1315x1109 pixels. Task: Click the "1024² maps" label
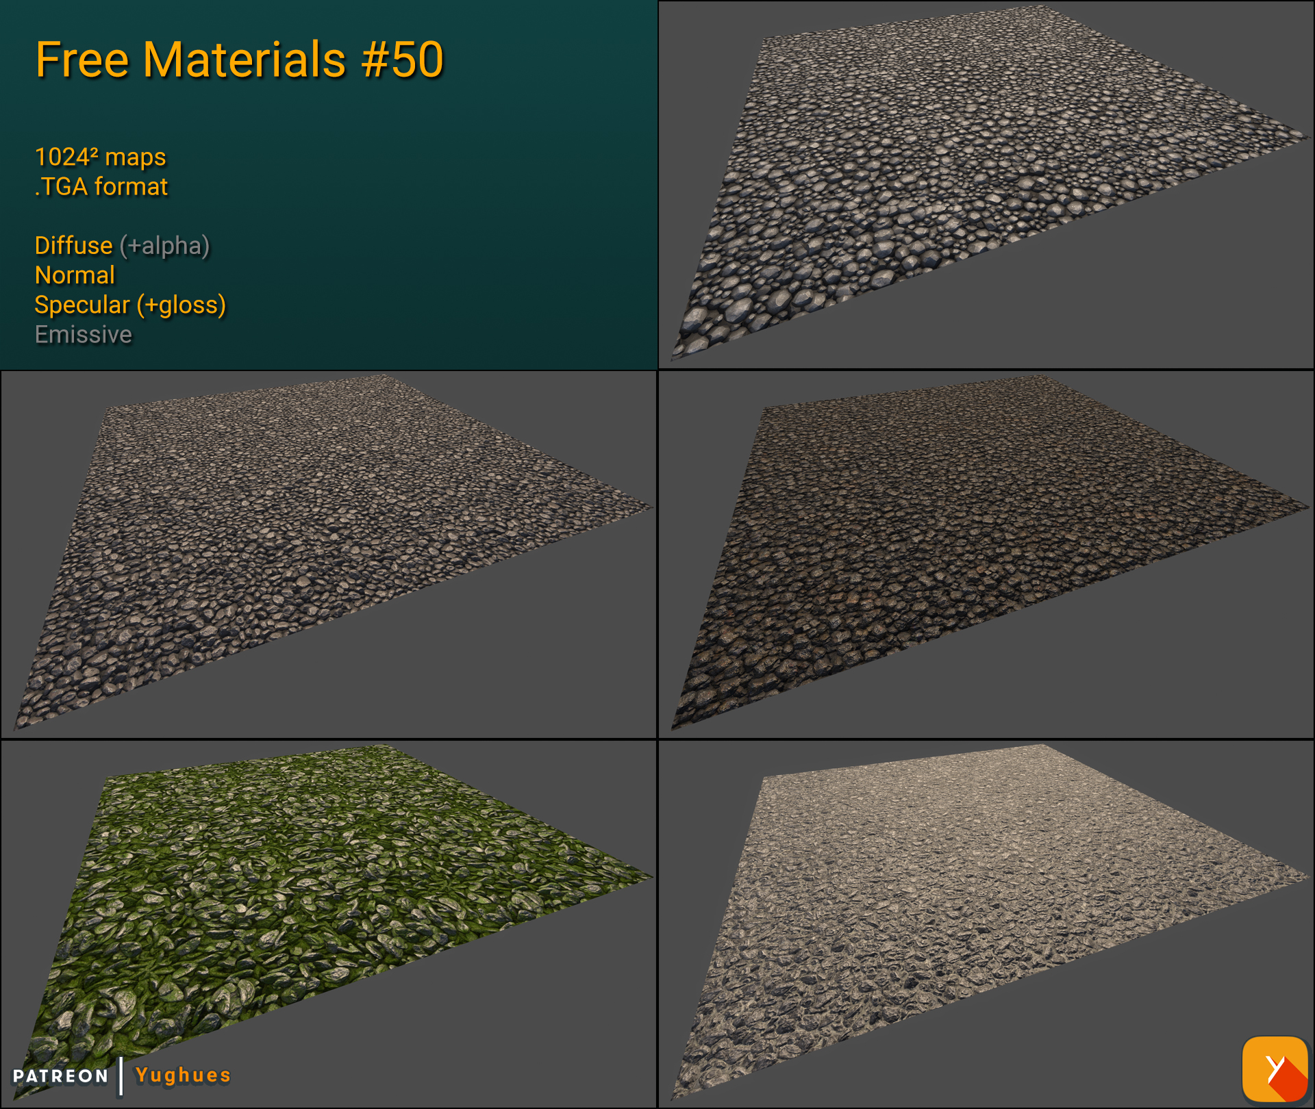coord(100,156)
